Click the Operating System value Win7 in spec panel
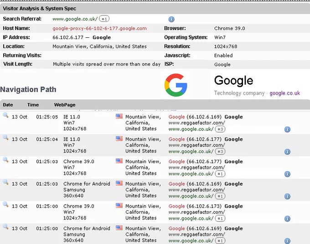 220,37
